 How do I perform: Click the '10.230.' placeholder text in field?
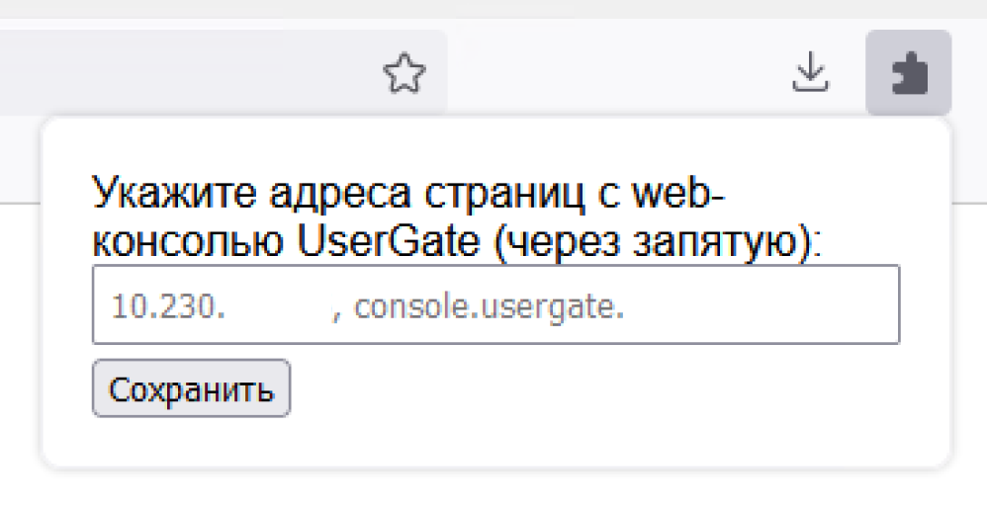click(x=168, y=306)
